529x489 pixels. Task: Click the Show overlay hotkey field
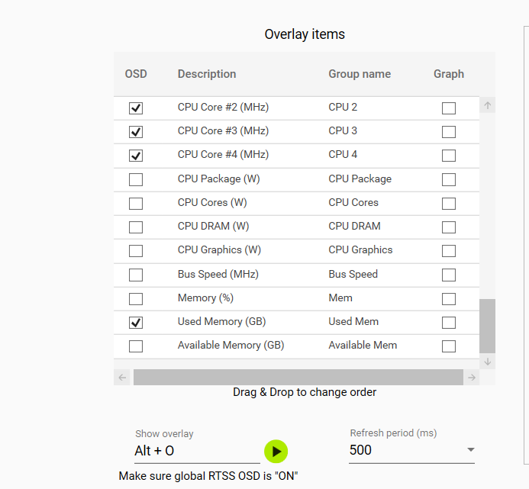point(196,451)
